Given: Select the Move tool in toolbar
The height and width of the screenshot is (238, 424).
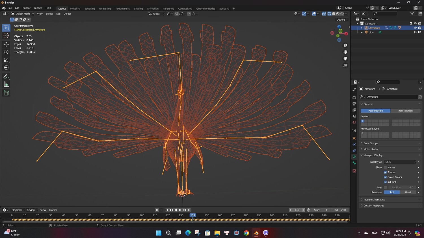Looking at the screenshot, I should point(6,44).
